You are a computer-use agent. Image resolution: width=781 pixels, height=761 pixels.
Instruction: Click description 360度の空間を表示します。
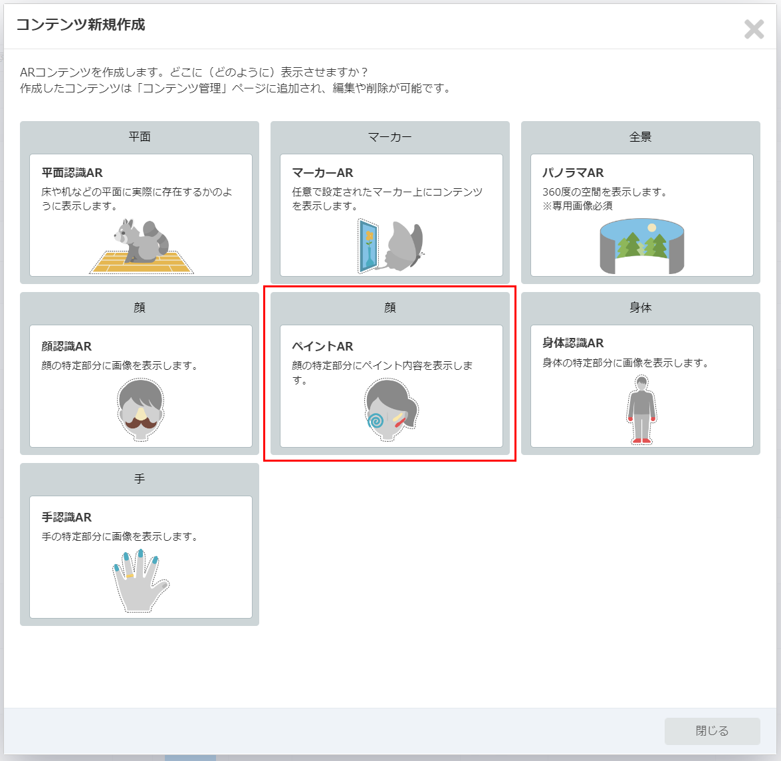[605, 192]
